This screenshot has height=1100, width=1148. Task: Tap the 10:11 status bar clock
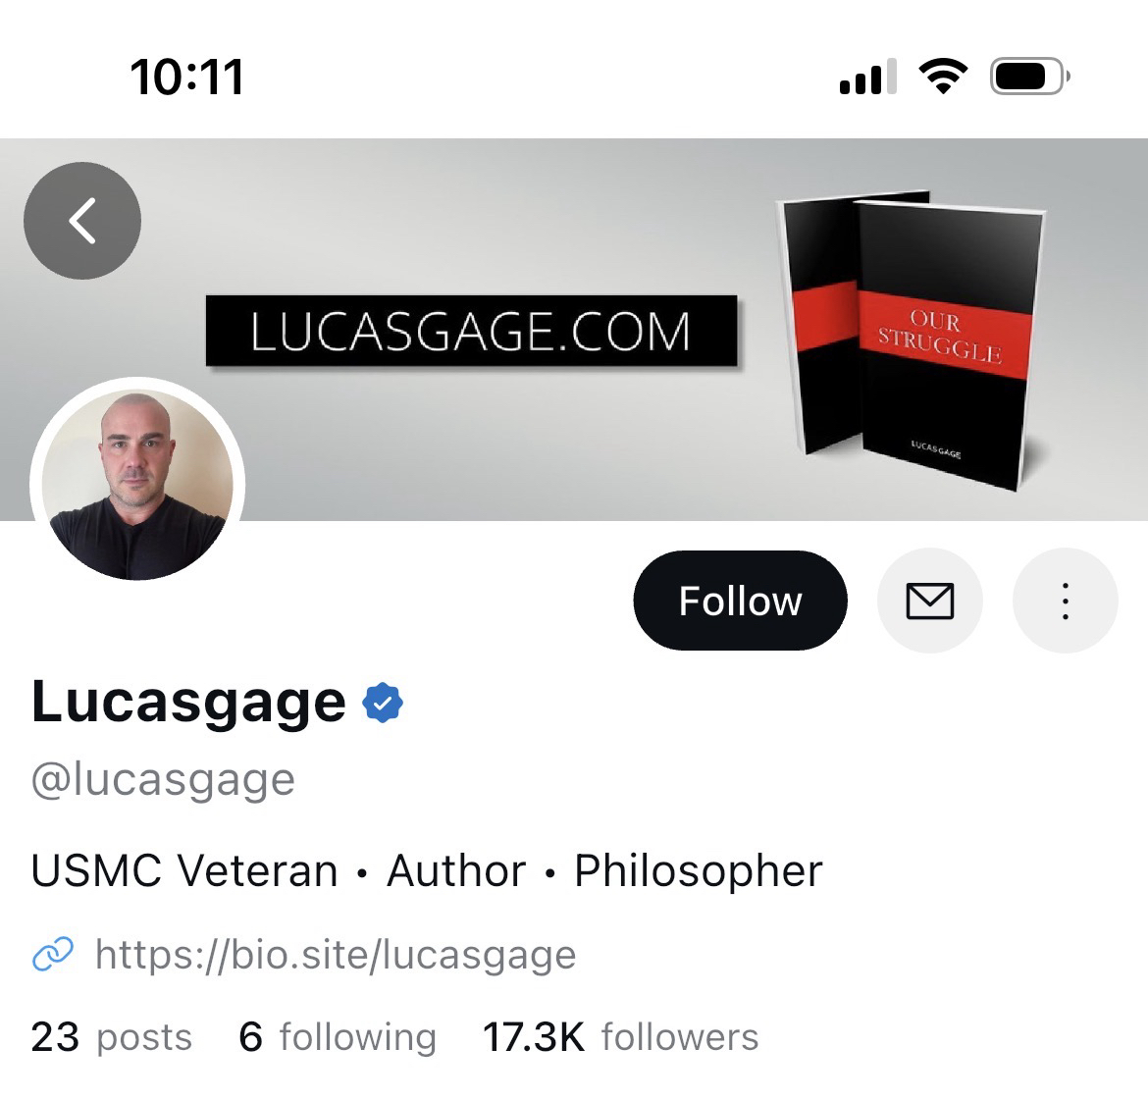coord(186,77)
